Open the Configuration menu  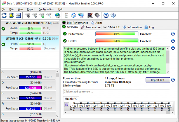pos(46,9)
